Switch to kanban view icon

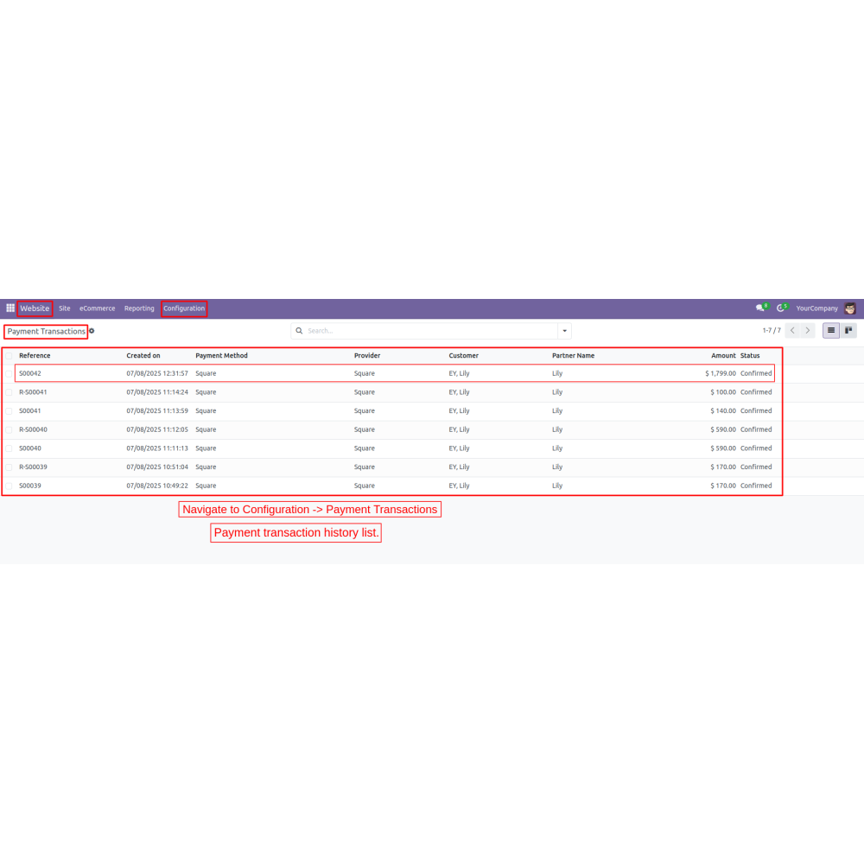(848, 331)
